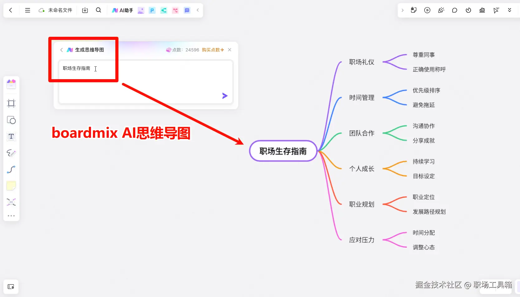The height and width of the screenshot is (297, 520).
Task: Open the voting icon
Action: pyautogui.click(x=482, y=10)
